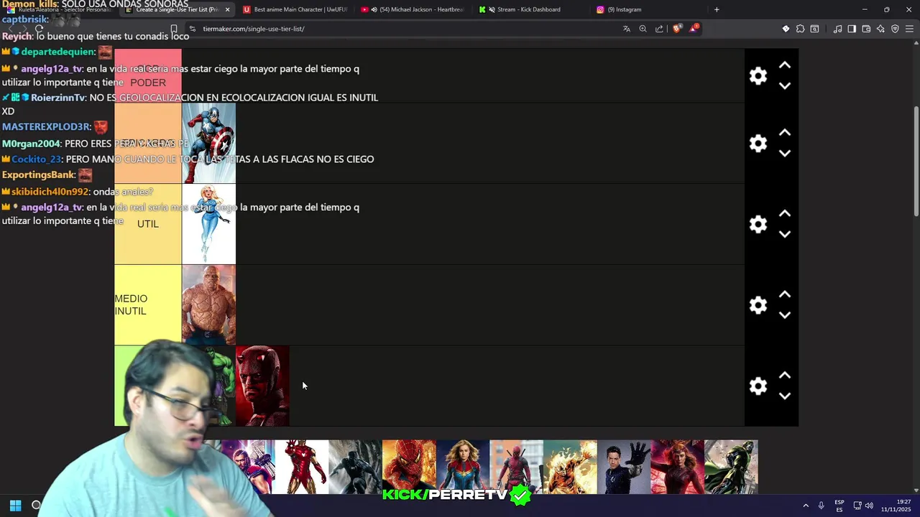The width and height of the screenshot is (920, 517).
Task: Select The Thing image in MEDIO INUTIL tier
Action: coord(208,305)
